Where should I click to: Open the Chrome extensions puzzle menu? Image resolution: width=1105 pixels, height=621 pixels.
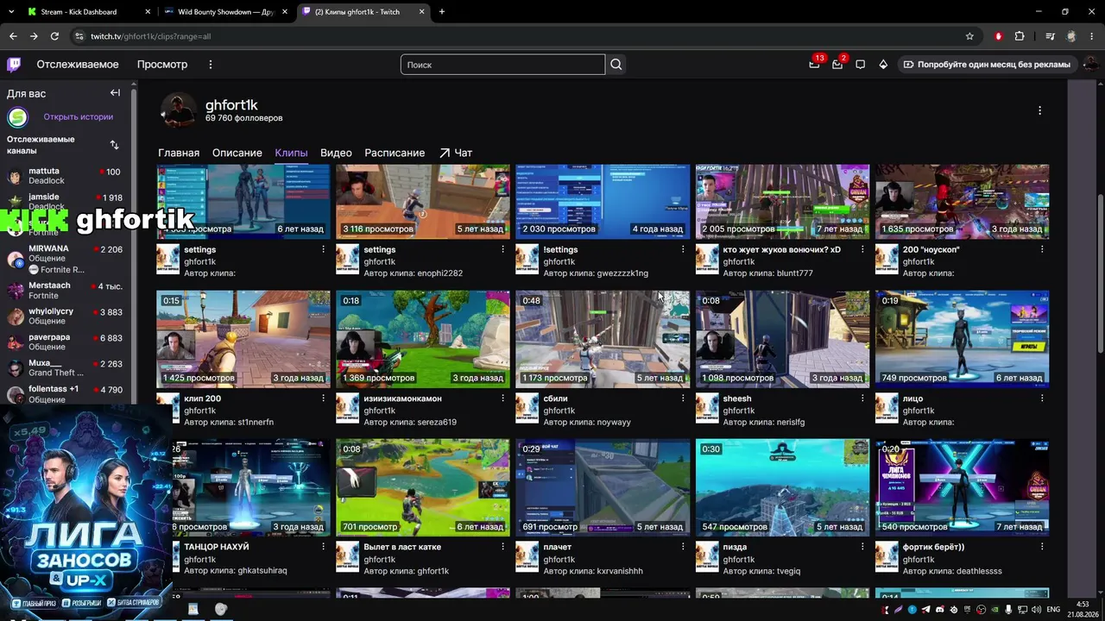click(x=1020, y=36)
